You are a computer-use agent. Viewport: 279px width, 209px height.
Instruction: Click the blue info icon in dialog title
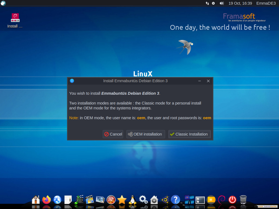click(x=72, y=81)
